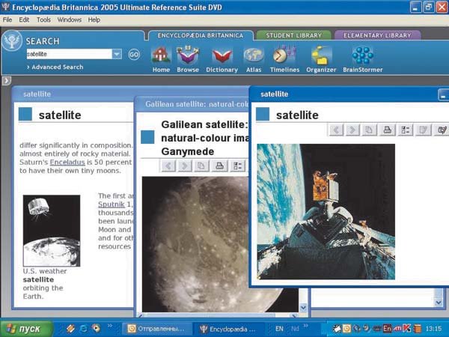This screenshot has height=337, width=449.
Task: Open the Organizer folder icon
Action: click(321, 60)
